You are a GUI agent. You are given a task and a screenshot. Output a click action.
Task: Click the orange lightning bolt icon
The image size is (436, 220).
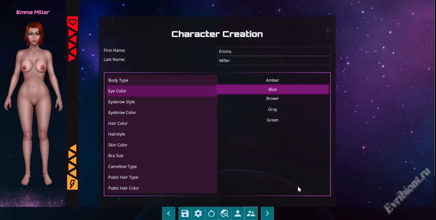(x=72, y=184)
